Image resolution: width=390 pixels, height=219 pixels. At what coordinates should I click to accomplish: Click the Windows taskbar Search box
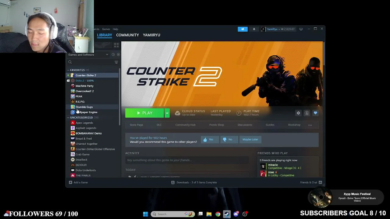pyautogui.click(x=173, y=214)
